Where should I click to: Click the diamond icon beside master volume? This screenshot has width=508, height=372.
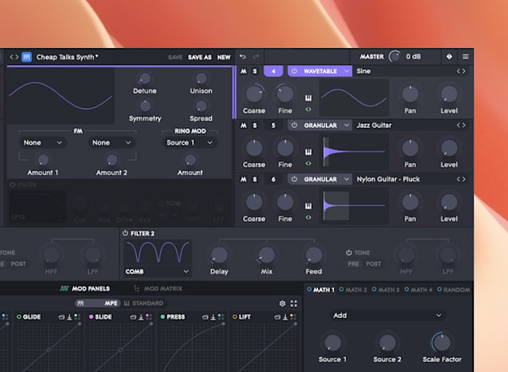(x=449, y=57)
